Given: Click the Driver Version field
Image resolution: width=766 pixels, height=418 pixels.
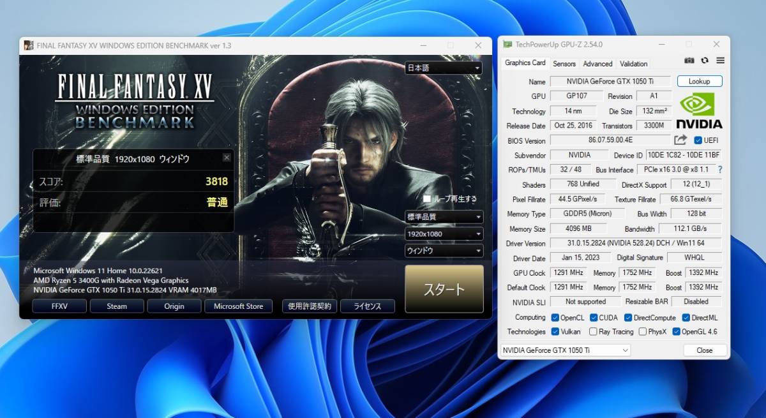Looking at the screenshot, I should pos(636,243).
